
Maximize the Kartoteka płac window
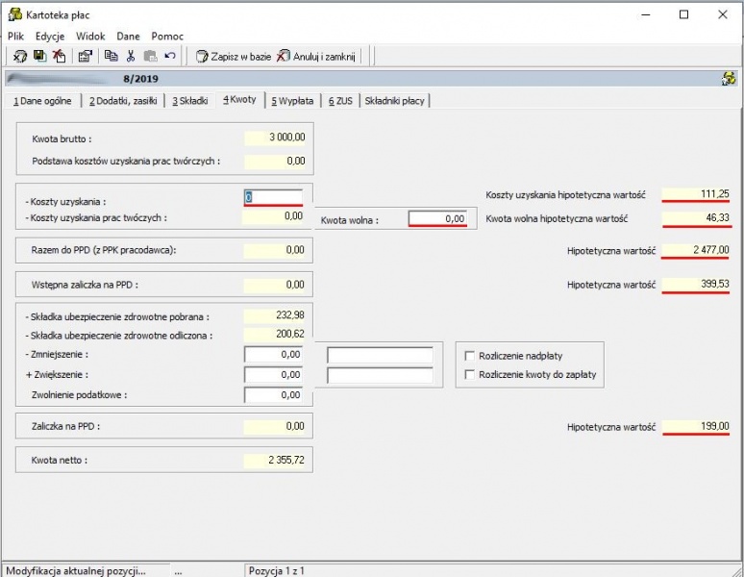683,14
